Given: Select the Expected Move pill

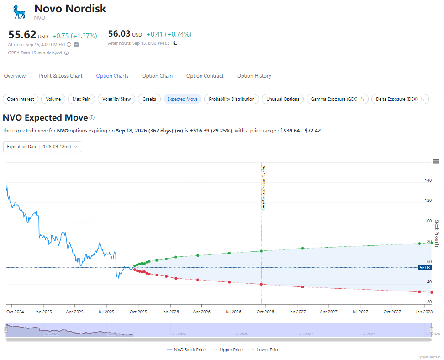Looking at the screenshot, I should pyautogui.click(x=182, y=99).
